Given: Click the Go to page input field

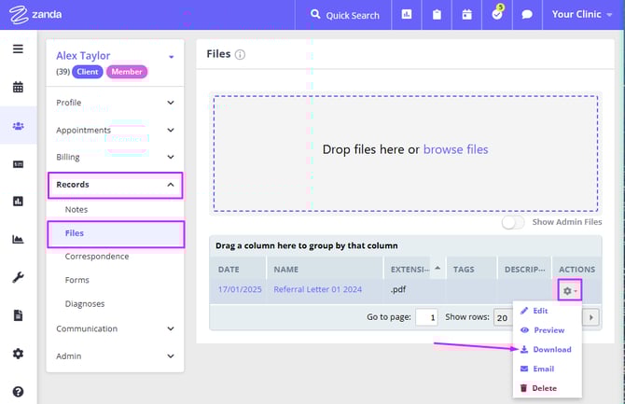Looking at the screenshot, I should (426, 317).
